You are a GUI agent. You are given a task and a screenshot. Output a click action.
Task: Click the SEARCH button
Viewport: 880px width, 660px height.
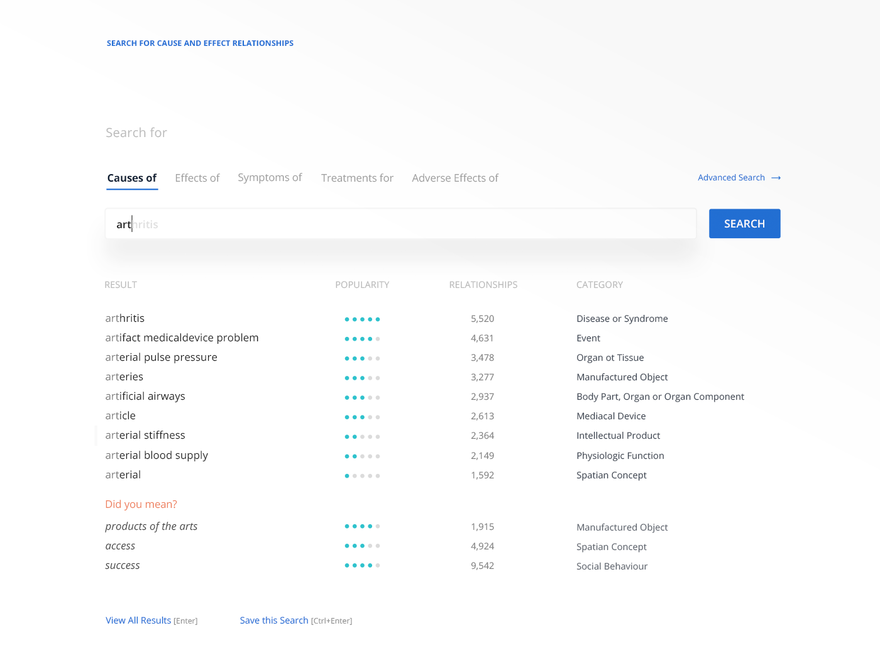click(744, 223)
